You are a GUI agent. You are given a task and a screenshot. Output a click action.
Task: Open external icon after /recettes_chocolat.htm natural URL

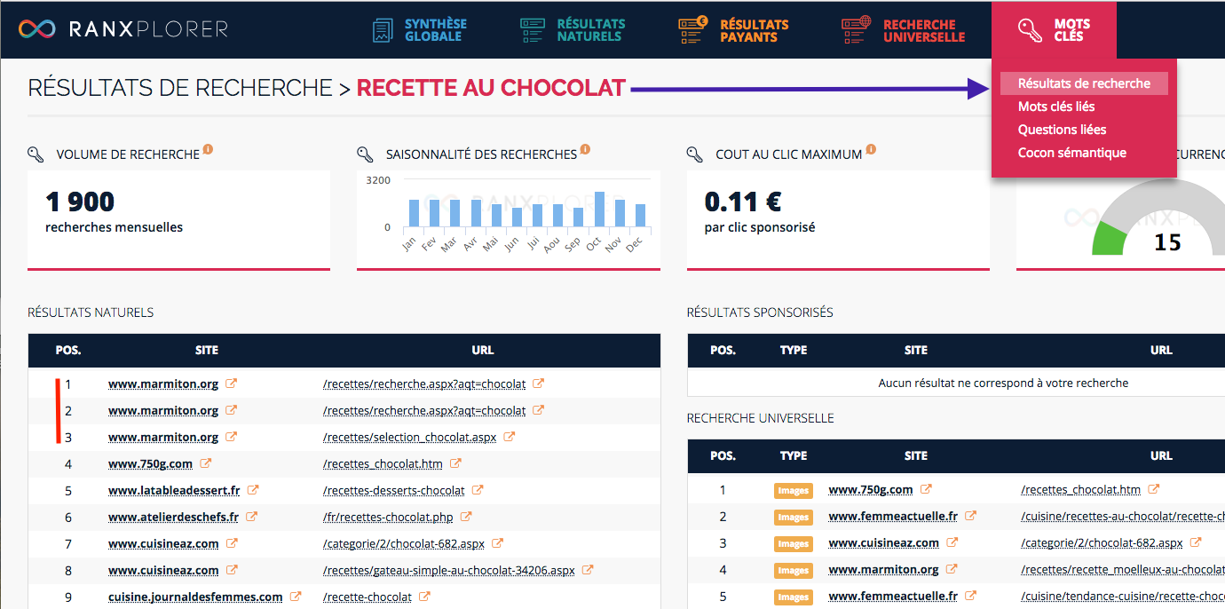pyautogui.click(x=456, y=463)
